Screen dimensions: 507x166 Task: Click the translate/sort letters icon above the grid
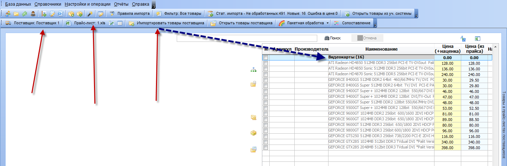pyautogui.click(x=464, y=38)
